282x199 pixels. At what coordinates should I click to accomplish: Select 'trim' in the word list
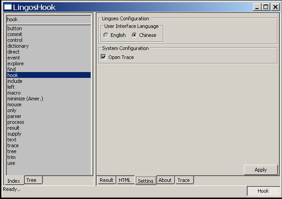pos(49,157)
